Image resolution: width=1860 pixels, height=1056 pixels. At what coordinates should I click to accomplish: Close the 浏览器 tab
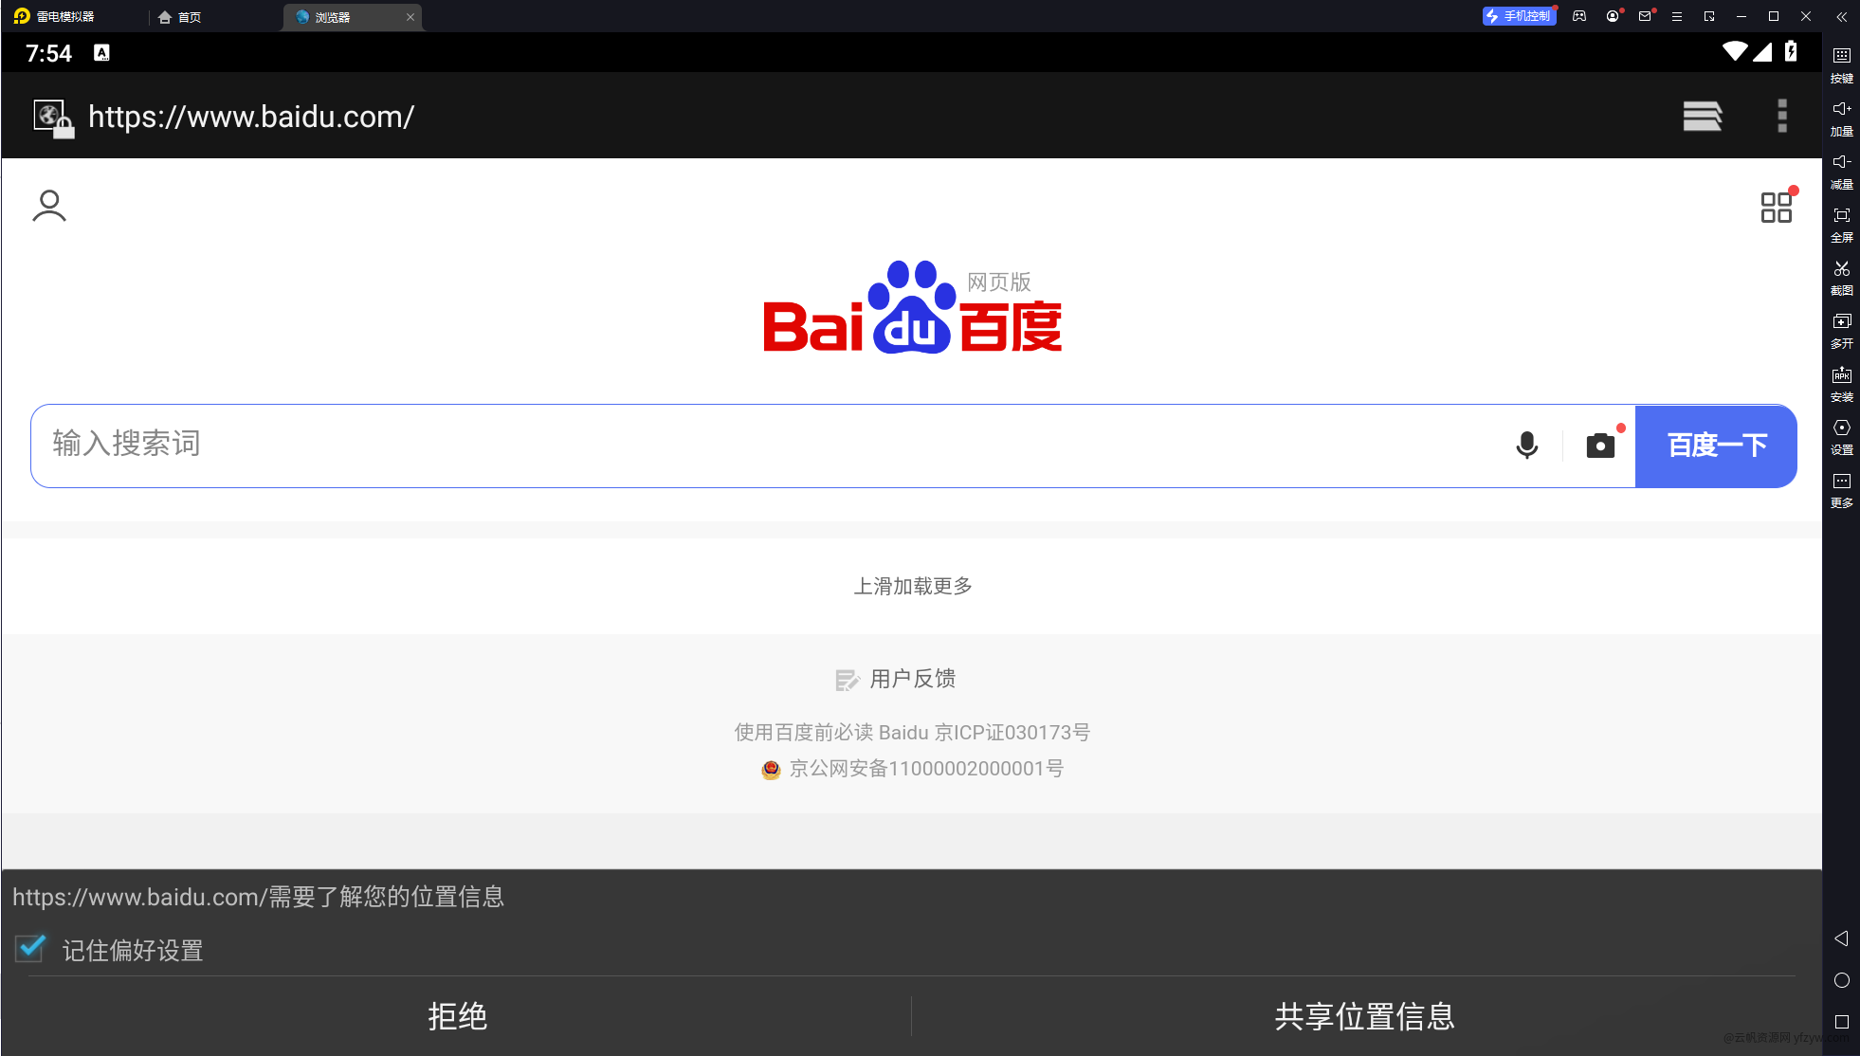tap(410, 17)
